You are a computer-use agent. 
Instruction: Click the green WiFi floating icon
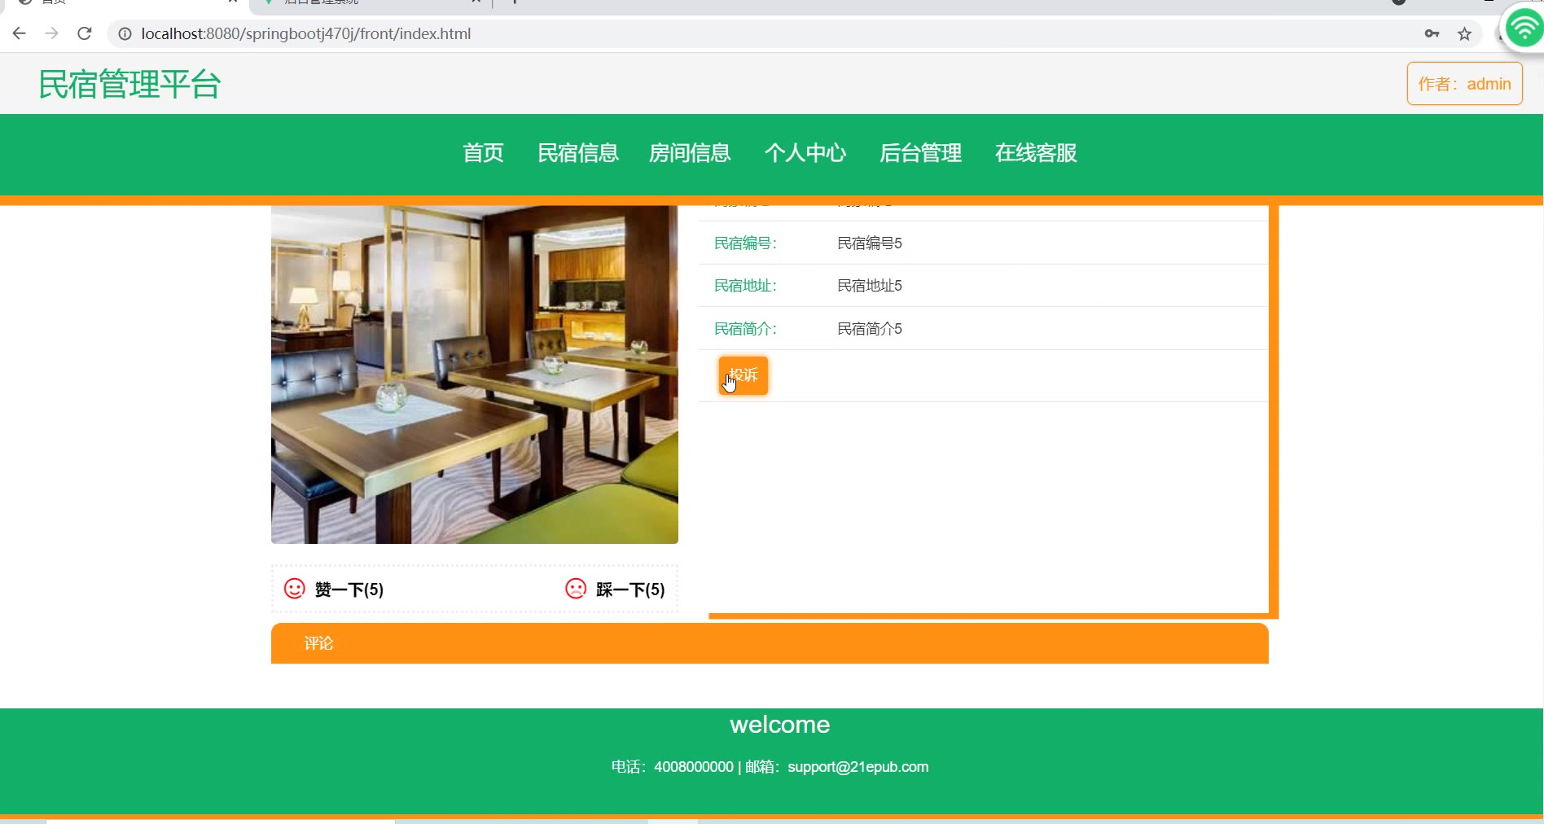point(1524,29)
